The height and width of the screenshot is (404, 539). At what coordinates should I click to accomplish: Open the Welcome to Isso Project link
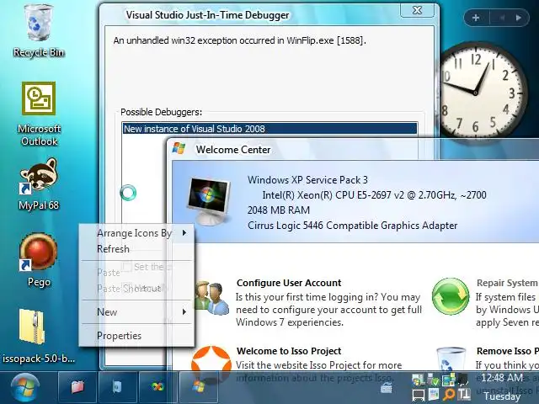(x=289, y=351)
